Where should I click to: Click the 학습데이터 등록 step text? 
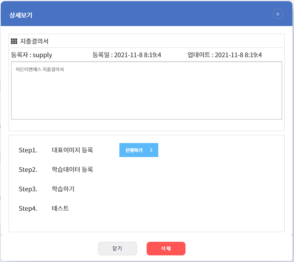[72, 169]
